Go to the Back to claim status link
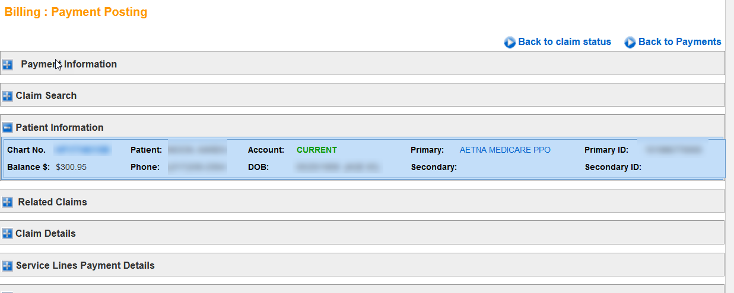Screen dimensions: 734x293 564,41
